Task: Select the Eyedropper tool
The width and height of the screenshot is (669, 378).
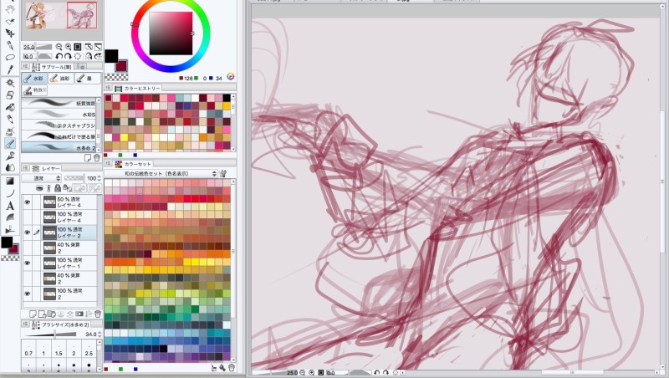Action: point(10,69)
